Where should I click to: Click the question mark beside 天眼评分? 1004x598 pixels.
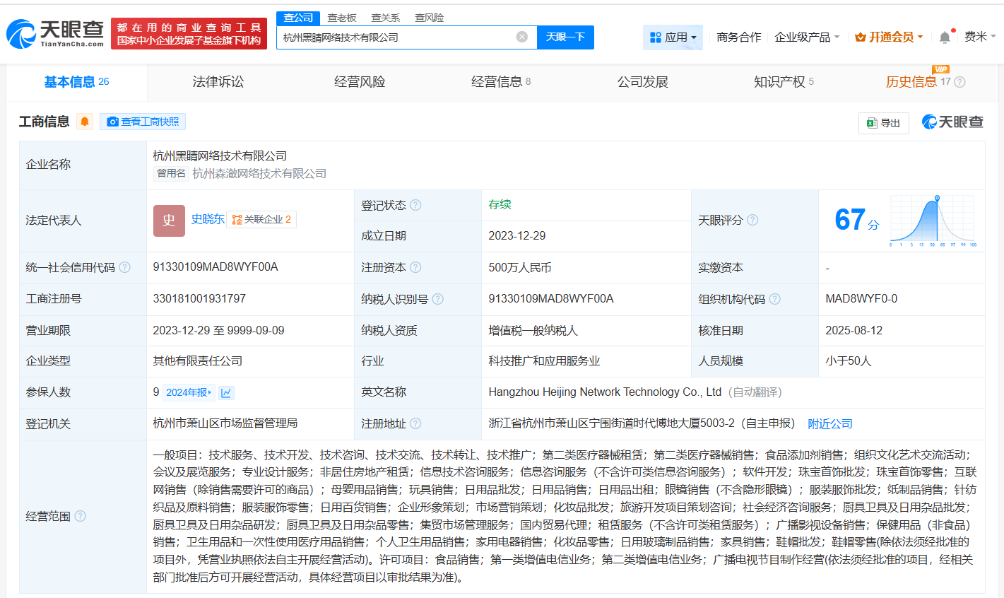click(752, 220)
